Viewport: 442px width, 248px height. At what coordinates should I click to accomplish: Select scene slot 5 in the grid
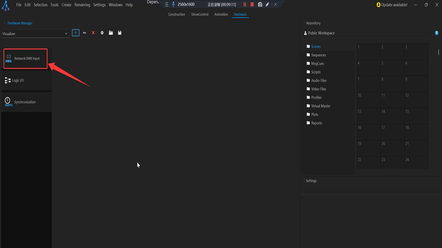pos(392,67)
